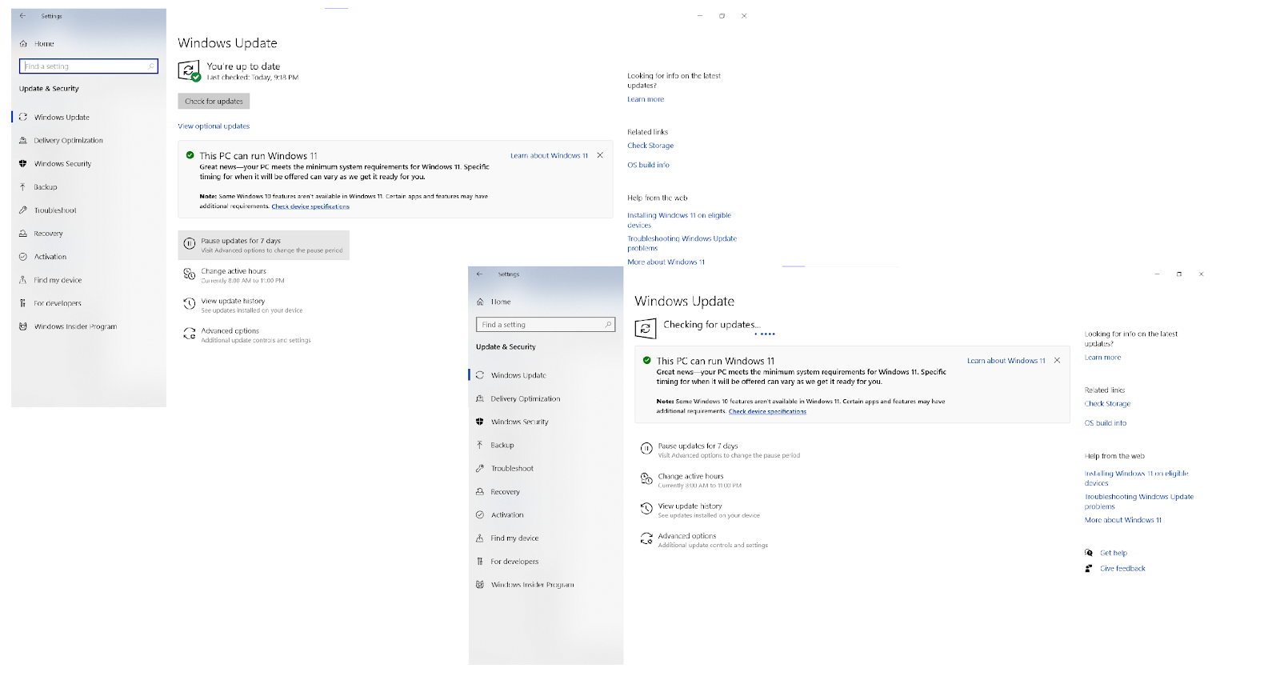Select Update & Security heading, second window
The height and width of the screenshot is (700, 1280).
point(506,347)
